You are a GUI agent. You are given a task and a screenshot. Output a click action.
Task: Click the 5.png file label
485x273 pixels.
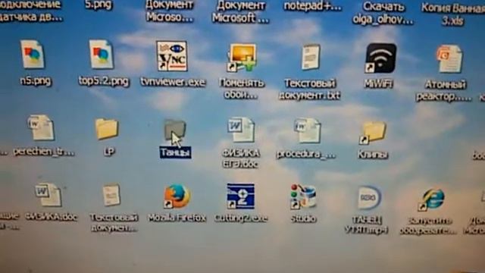click(x=99, y=5)
